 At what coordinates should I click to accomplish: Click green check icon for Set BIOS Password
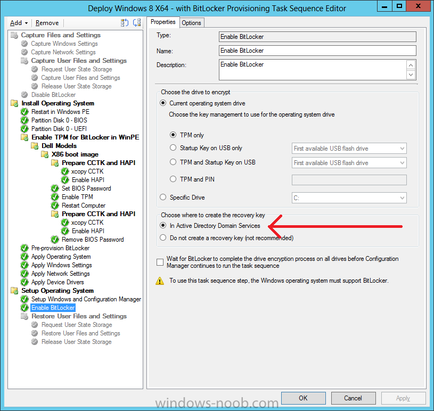coord(55,188)
